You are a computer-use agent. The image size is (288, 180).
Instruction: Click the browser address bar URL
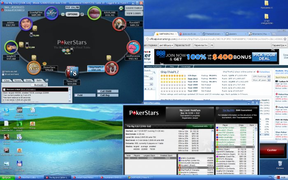[216, 39]
